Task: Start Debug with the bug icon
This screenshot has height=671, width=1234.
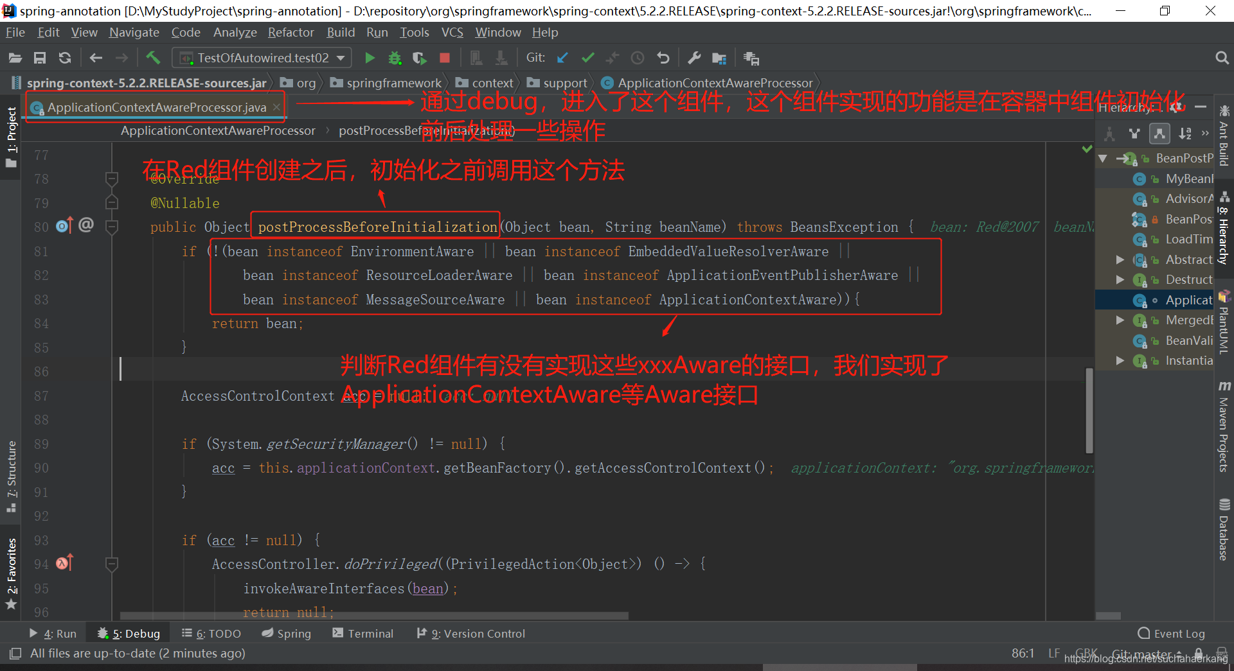Action: pos(395,58)
